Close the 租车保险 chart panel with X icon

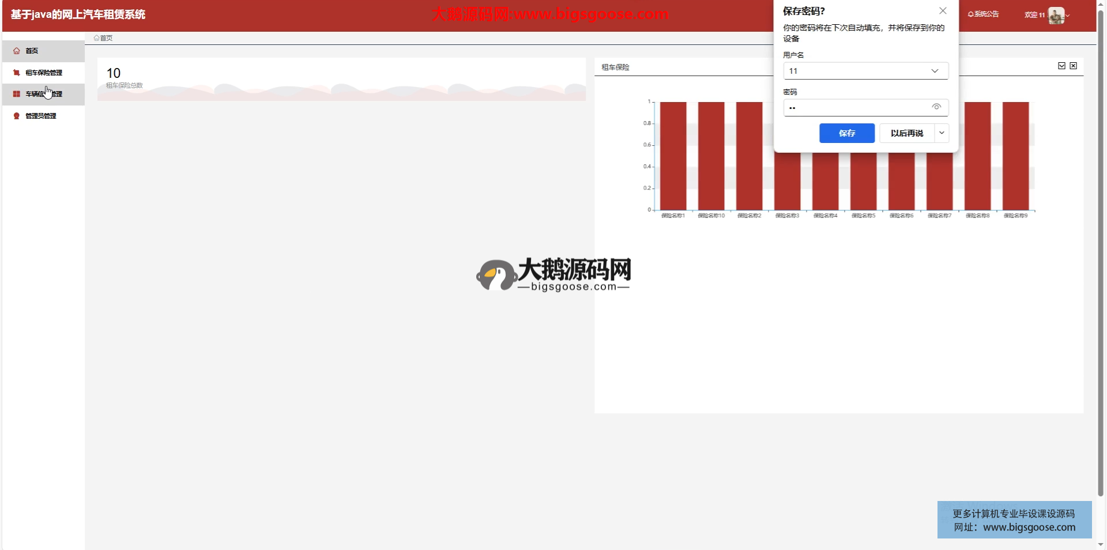(x=1073, y=66)
